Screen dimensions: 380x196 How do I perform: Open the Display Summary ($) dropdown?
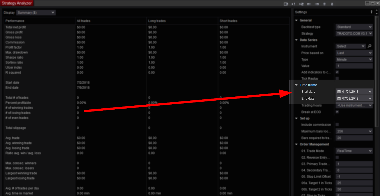[x=36, y=13]
